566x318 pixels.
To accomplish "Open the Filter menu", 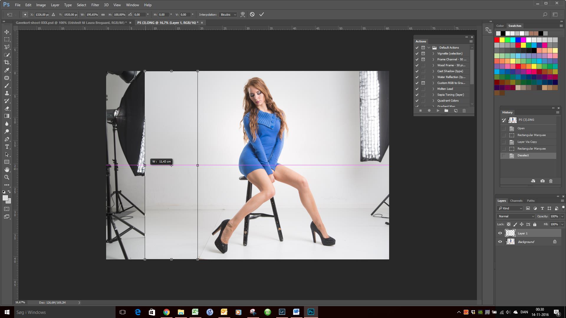I will pos(95,5).
